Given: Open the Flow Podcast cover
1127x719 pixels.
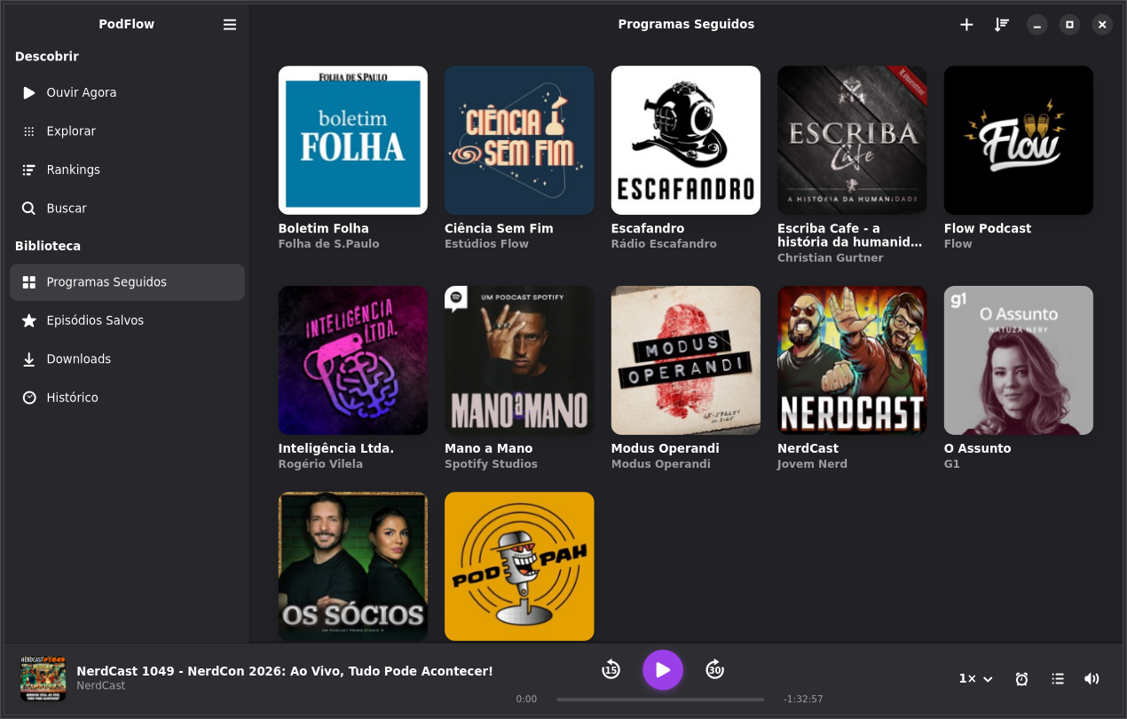Looking at the screenshot, I should pos(1019,140).
